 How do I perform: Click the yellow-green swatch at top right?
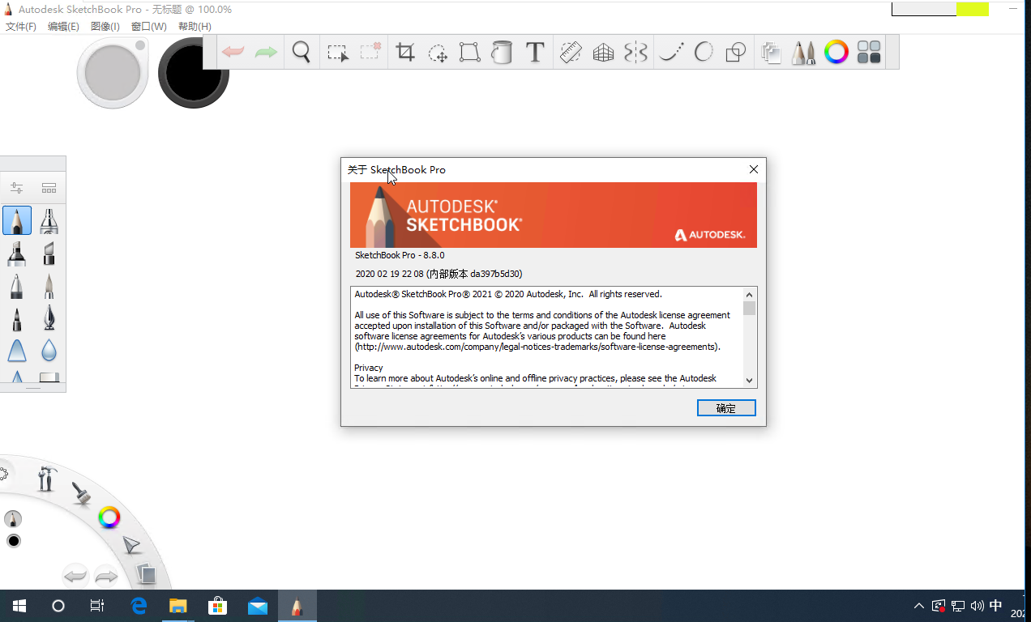(972, 9)
